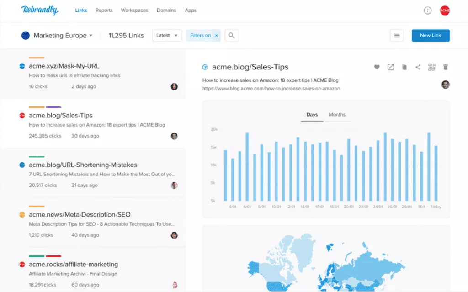Open link in new window icon

click(x=390, y=67)
